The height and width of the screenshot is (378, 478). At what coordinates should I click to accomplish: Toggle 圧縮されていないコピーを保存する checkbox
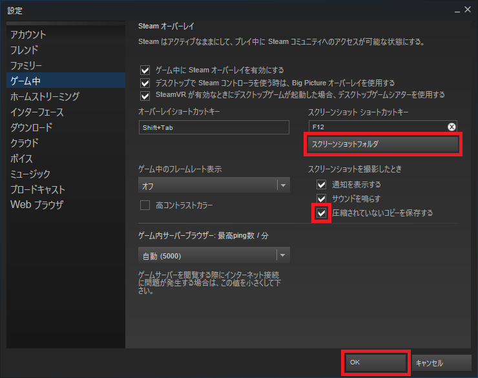[321, 213]
